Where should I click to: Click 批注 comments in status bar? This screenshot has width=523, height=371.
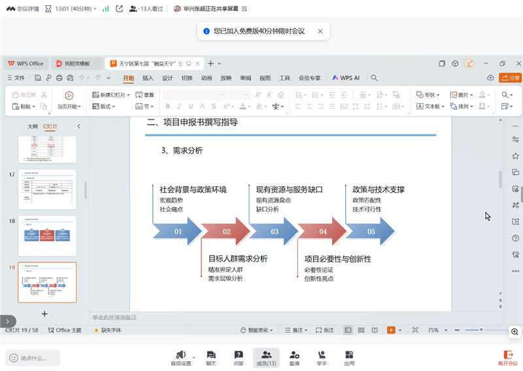click(324, 330)
